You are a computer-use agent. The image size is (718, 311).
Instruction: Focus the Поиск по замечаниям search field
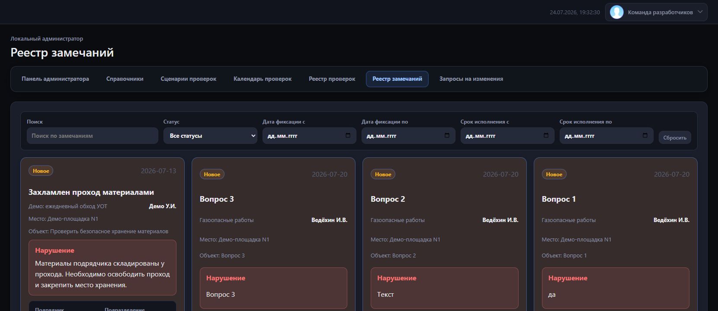coord(93,136)
